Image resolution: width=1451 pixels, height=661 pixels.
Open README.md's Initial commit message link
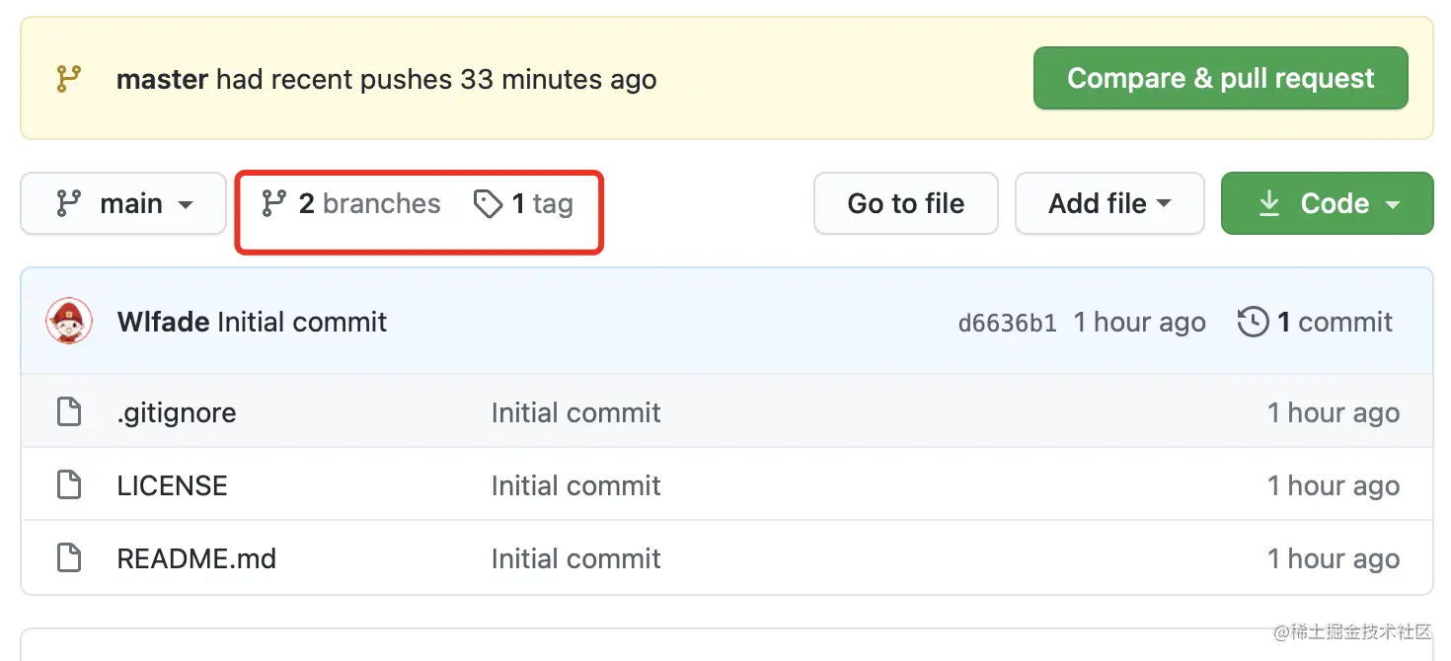pyautogui.click(x=575, y=558)
